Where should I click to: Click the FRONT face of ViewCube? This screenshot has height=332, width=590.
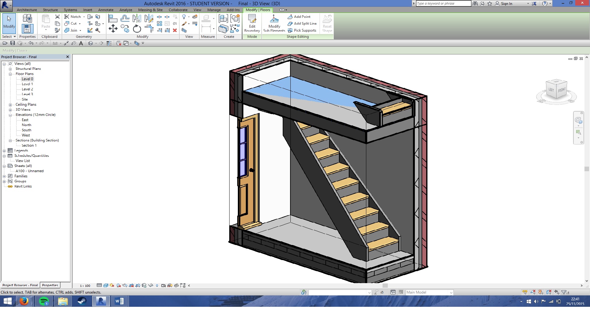(561, 90)
